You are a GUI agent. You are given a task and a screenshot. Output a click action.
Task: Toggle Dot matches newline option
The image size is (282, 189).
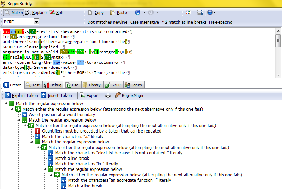(107, 22)
